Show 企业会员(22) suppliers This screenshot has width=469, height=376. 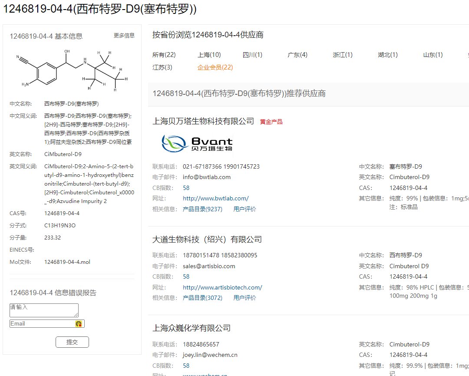[215, 67]
